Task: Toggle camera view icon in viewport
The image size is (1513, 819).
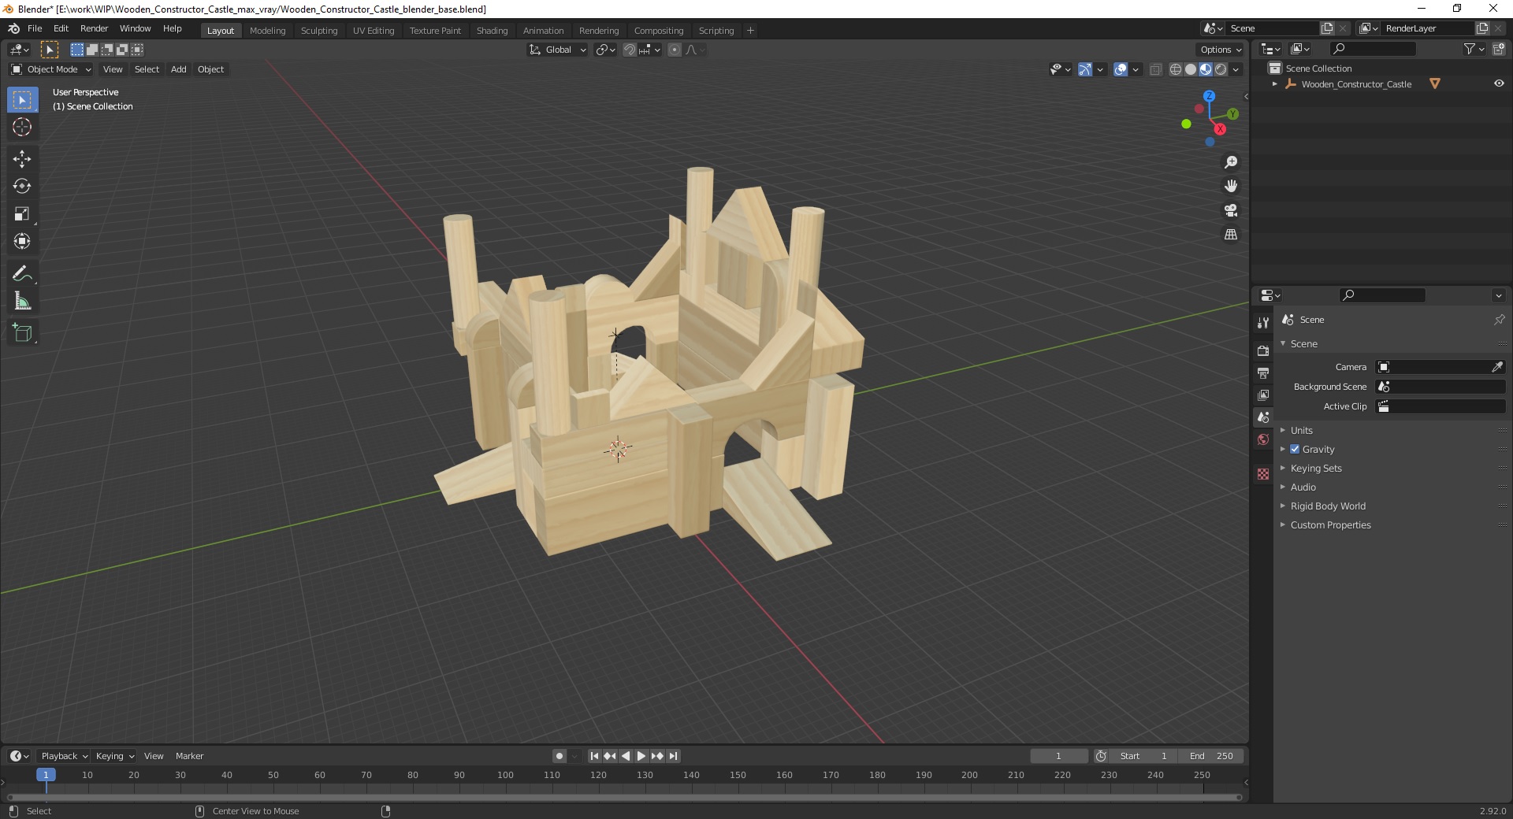Action: point(1230,210)
